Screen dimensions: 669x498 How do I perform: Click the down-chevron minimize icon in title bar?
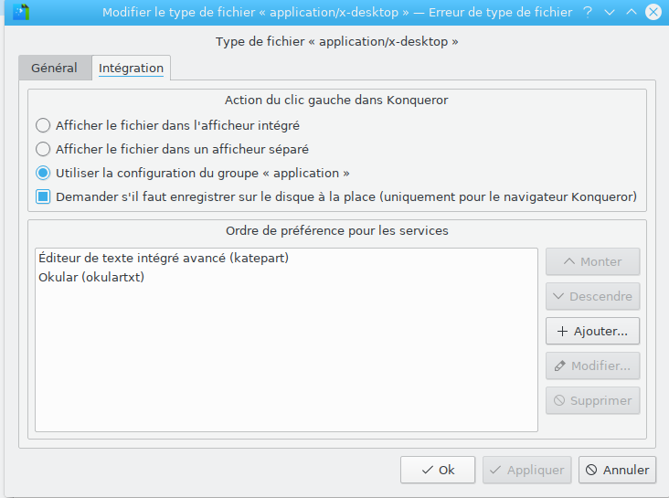coord(610,13)
